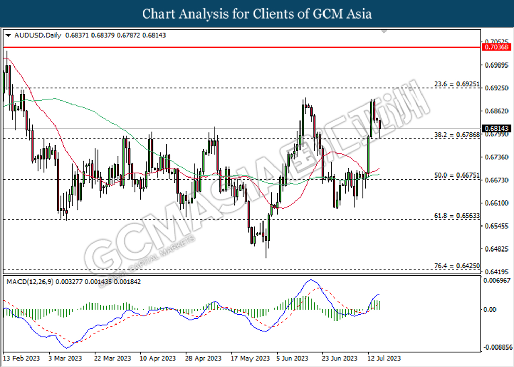Select the Chart Analysis for Clients title
The width and height of the screenshot is (514, 367).
(x=257, y=14)
